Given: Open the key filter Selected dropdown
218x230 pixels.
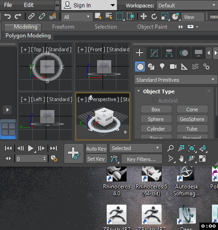Looking at the screenshot, I should click(x=136, y=148).
